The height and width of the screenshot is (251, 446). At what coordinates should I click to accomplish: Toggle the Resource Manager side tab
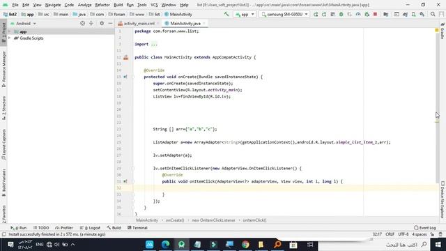3,69
